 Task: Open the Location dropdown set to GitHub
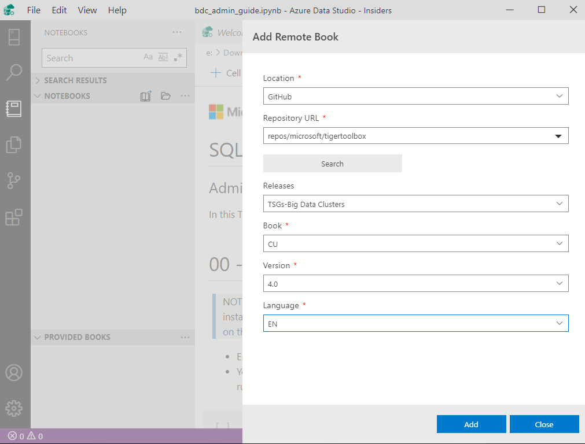pos(415,96)
